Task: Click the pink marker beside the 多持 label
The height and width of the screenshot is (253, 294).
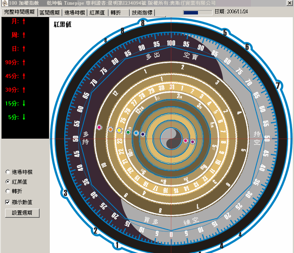Action: click(x=99, y=128)
